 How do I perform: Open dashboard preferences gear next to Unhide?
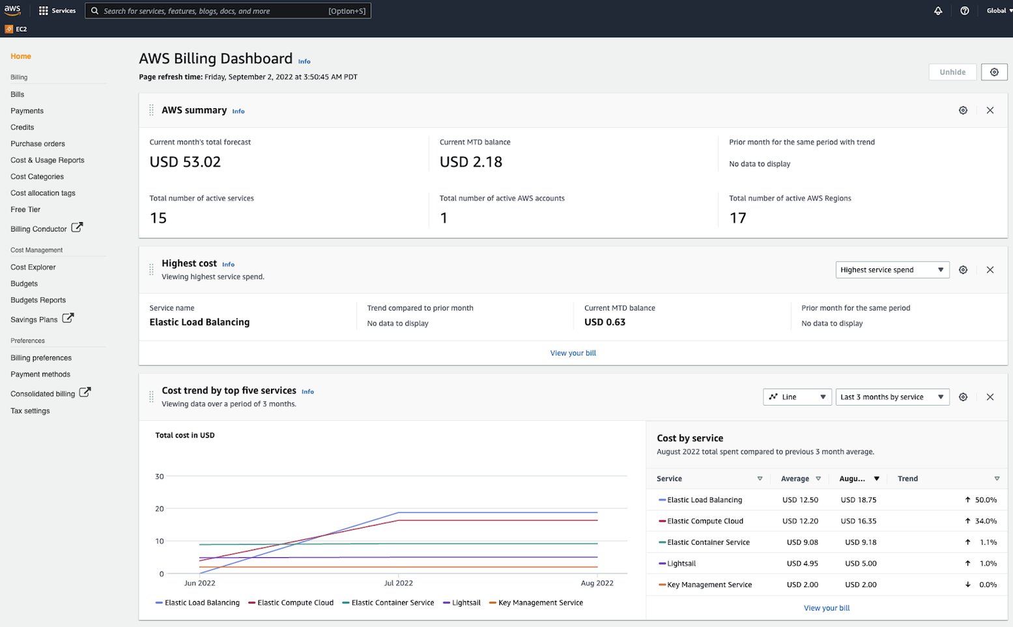click(994, 72)
